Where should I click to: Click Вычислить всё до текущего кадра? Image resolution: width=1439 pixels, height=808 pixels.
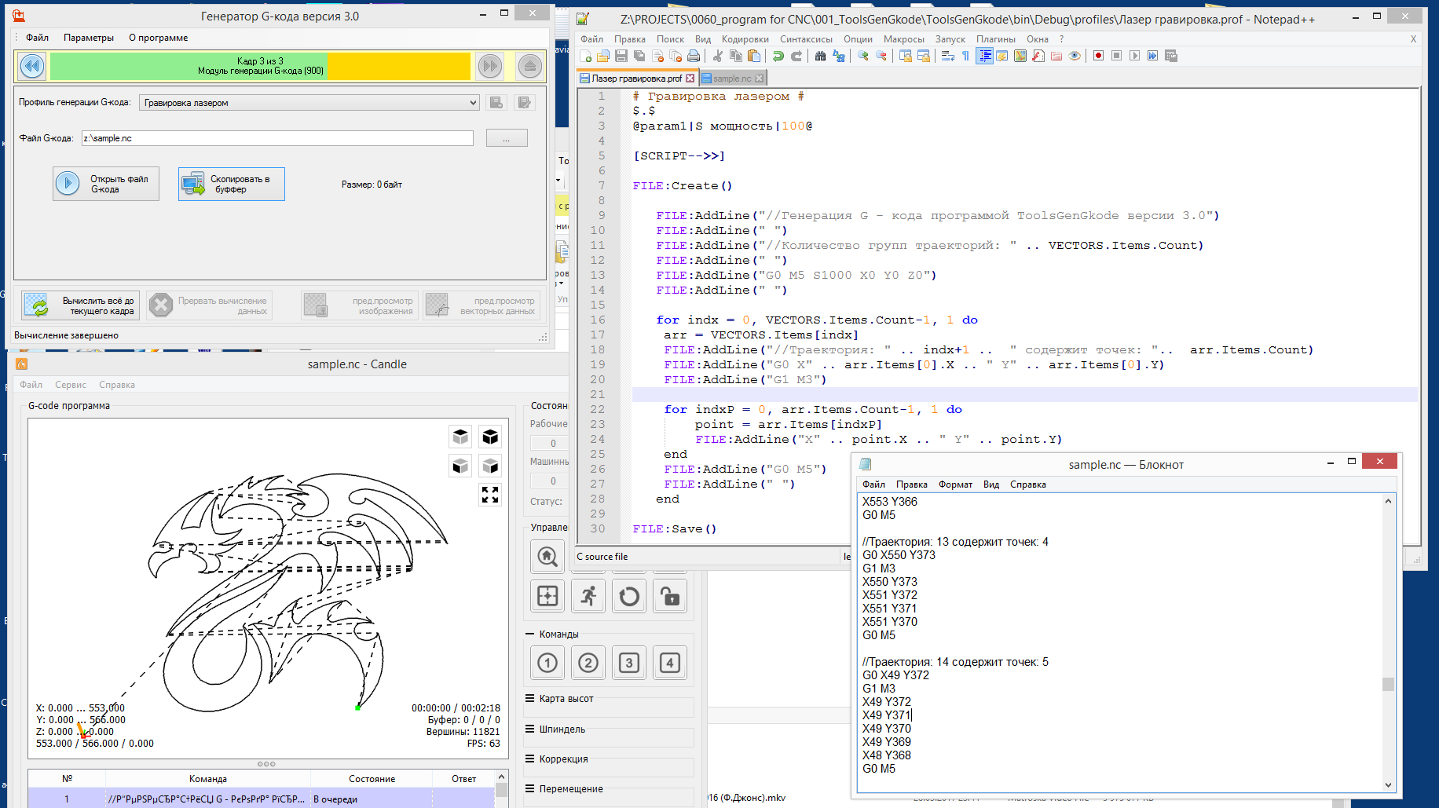click(x=80, y=305)
